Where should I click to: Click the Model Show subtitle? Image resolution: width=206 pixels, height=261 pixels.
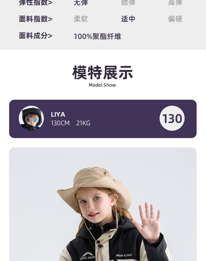tap(102, 85)
